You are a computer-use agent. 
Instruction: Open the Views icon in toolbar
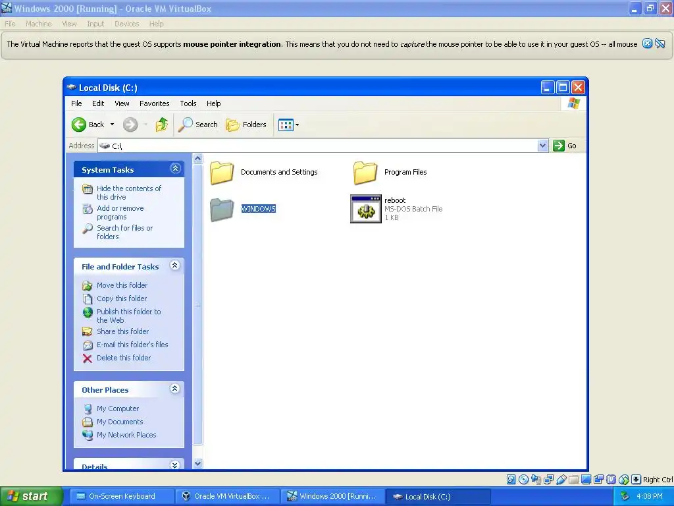tap(286, 125)
